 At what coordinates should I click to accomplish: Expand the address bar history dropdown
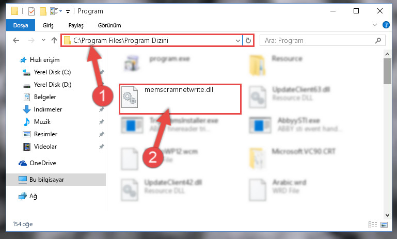tap(238, 40)
